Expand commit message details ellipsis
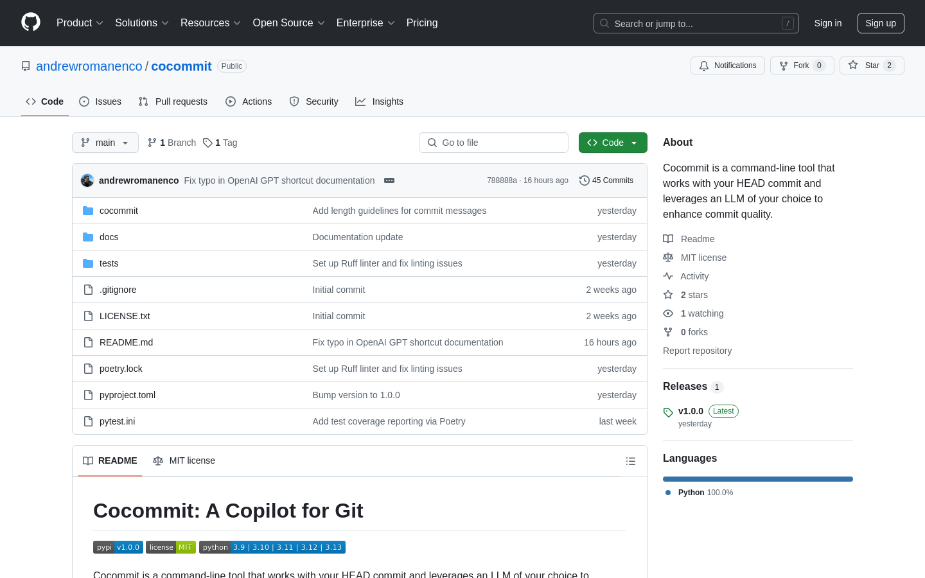Screen dimensions: 925x578 pyautogui.click(x=389, y=180)
